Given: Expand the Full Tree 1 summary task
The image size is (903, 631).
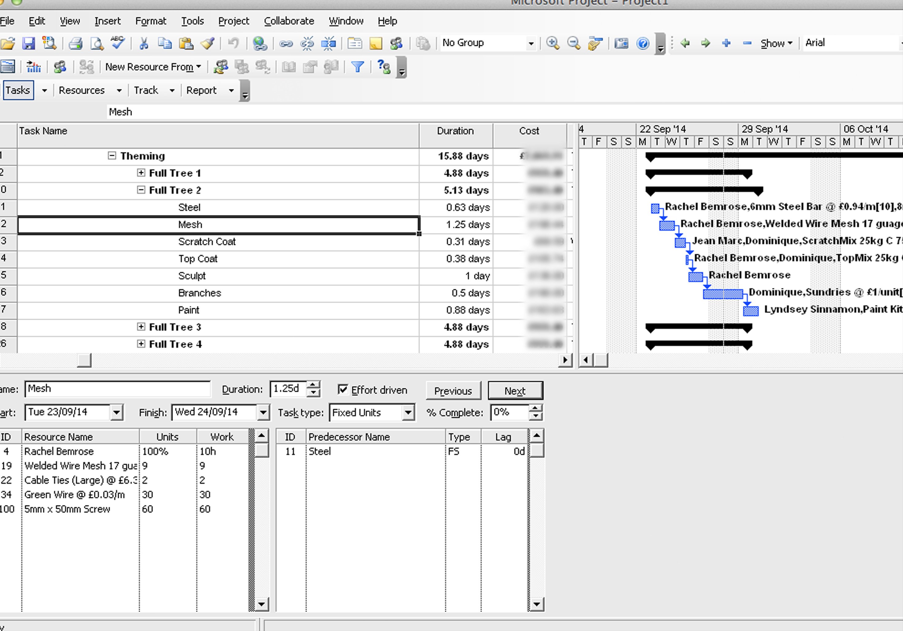Looking at the screenshot, I should 141,173.
